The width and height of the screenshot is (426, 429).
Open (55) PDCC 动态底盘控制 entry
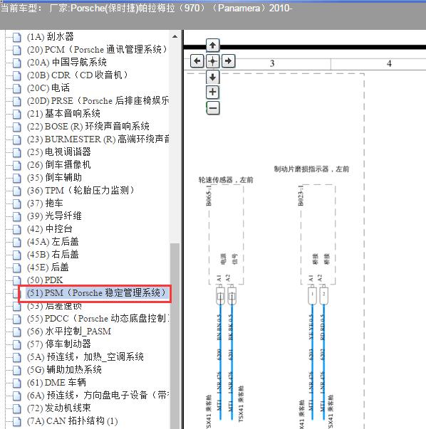tap(98, 319)
